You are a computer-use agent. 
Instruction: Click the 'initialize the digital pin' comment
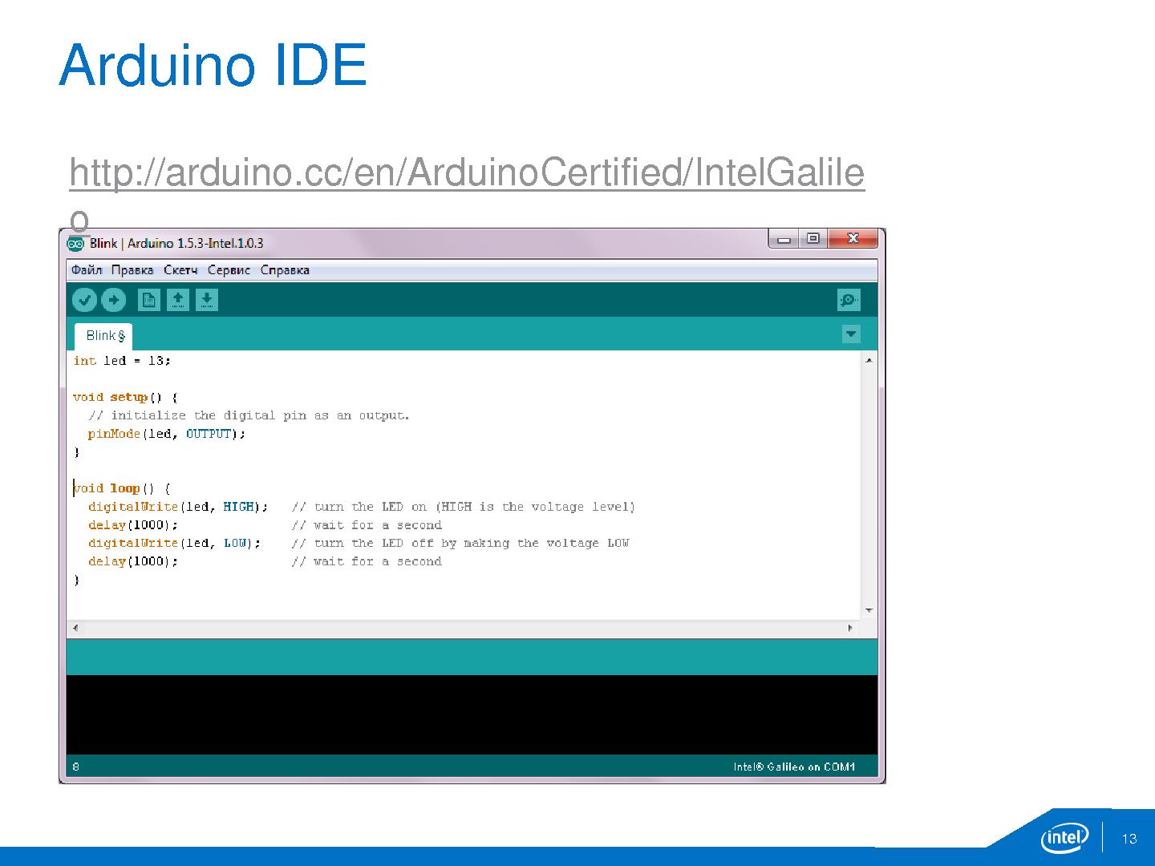pos(249,415)
